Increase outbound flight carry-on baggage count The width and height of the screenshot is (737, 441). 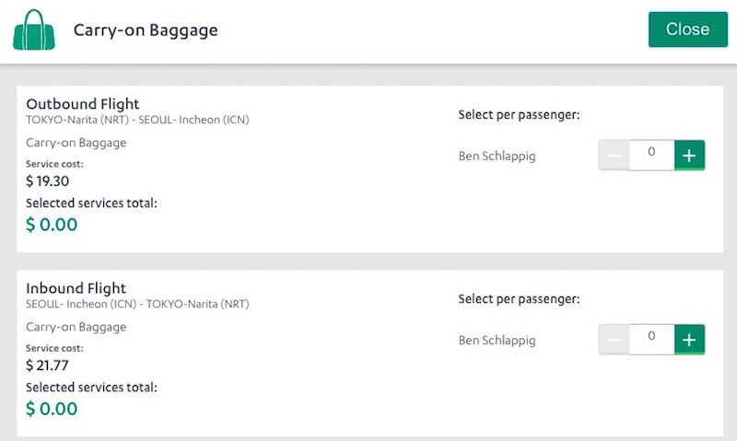click(x=689, y=155)
